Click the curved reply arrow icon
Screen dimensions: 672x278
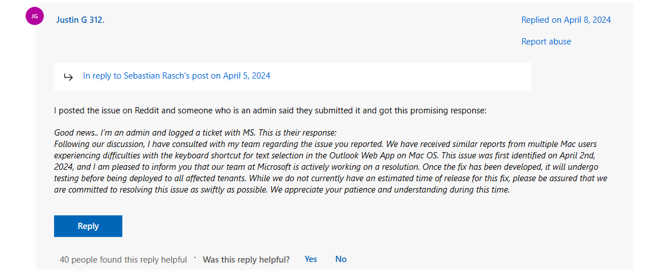pos(68,77)
